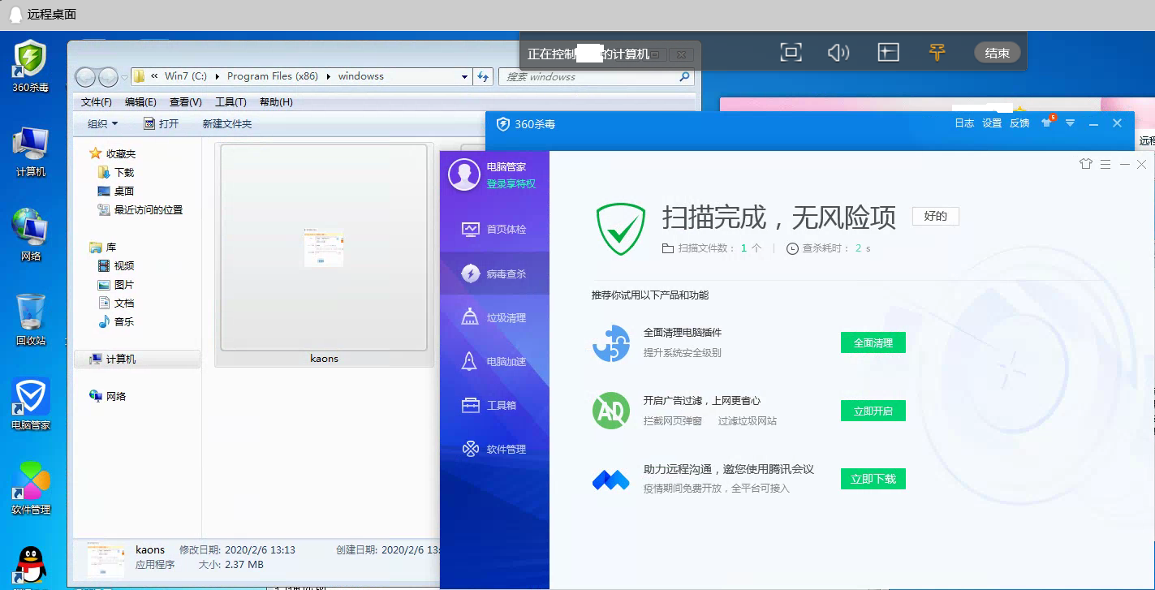The height and width of the screenshot is (590, 1155).
Task: Click the user avatar in 电脑管家
Action: (464, 174)
